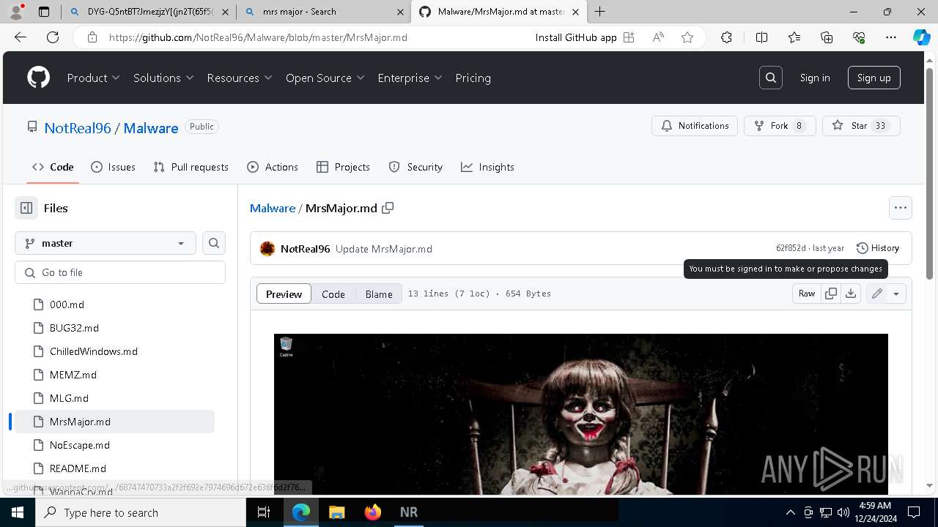Focus the Go to file input
This screenshot has height=527, width=938.
(x=120, y=272)
